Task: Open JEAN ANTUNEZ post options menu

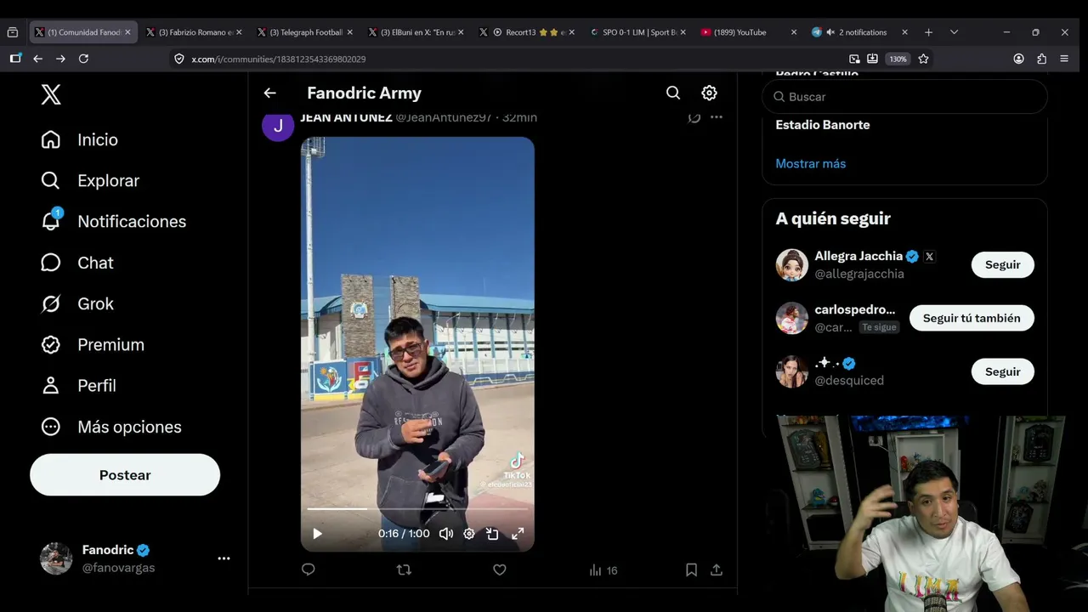Action: pyautogui.click(x=717, y=117)
